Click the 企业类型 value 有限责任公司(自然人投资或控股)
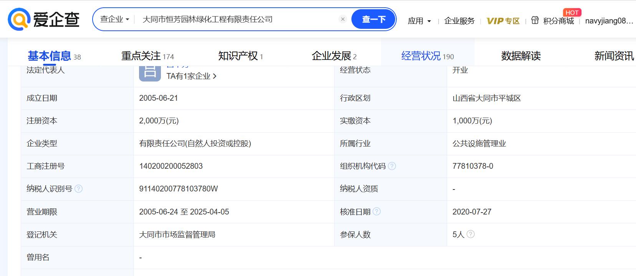 (195, 143)
